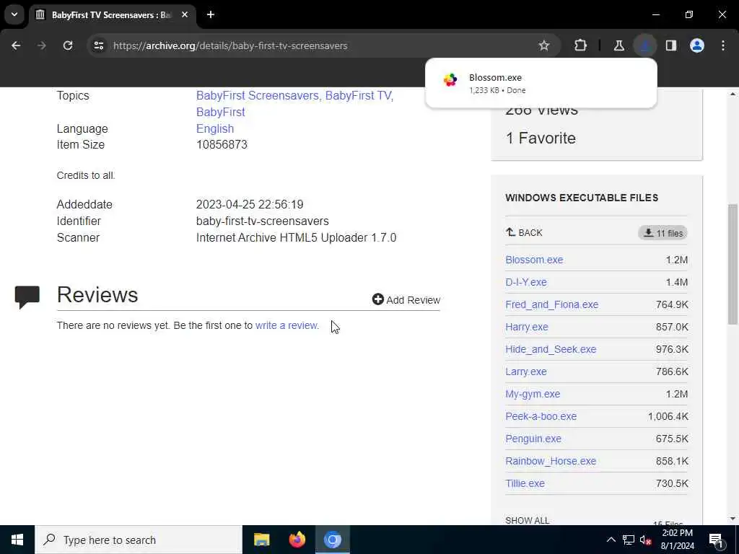Click the taskbar search box
Image resolution: width=739 pixels, height=554 pixels.
point(139,540)
